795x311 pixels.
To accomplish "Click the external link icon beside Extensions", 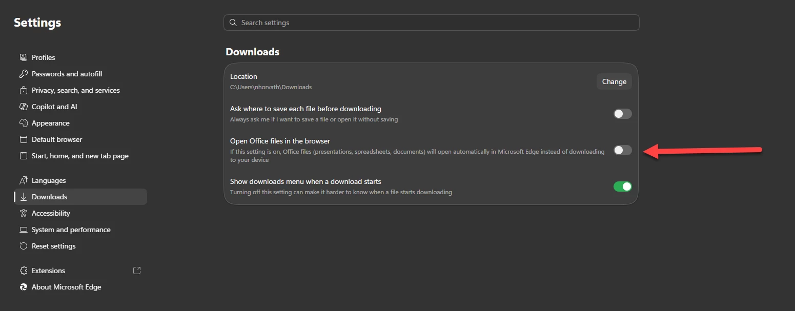I will [x=137, y=271].
